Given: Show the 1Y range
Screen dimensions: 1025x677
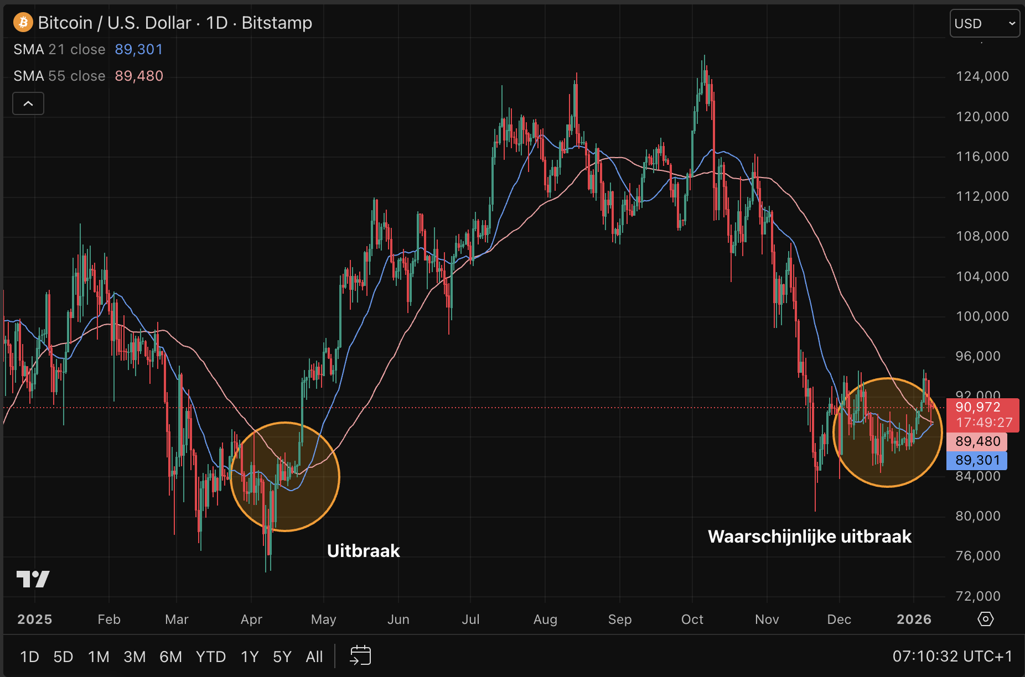Looking at the screenshot, I should [x=250, y=657].
